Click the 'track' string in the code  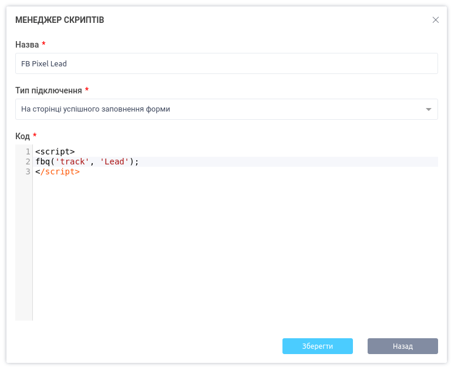click(72, 162)
